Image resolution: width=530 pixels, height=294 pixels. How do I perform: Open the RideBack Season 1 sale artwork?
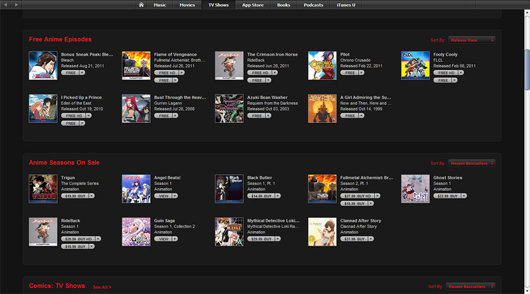pos(43,232)
